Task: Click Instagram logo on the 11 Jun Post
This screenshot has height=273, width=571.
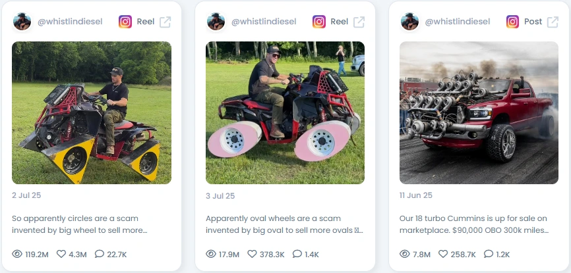Action: (x=512, y=22)
